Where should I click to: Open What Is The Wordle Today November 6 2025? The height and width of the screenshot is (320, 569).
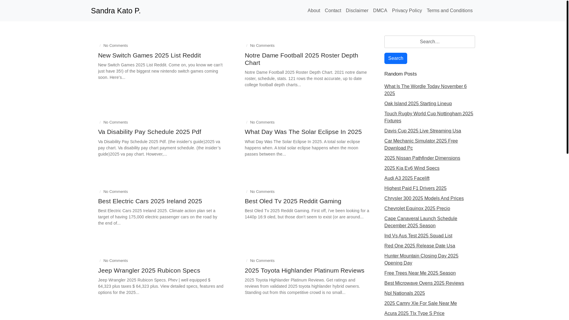pos(425,90)
